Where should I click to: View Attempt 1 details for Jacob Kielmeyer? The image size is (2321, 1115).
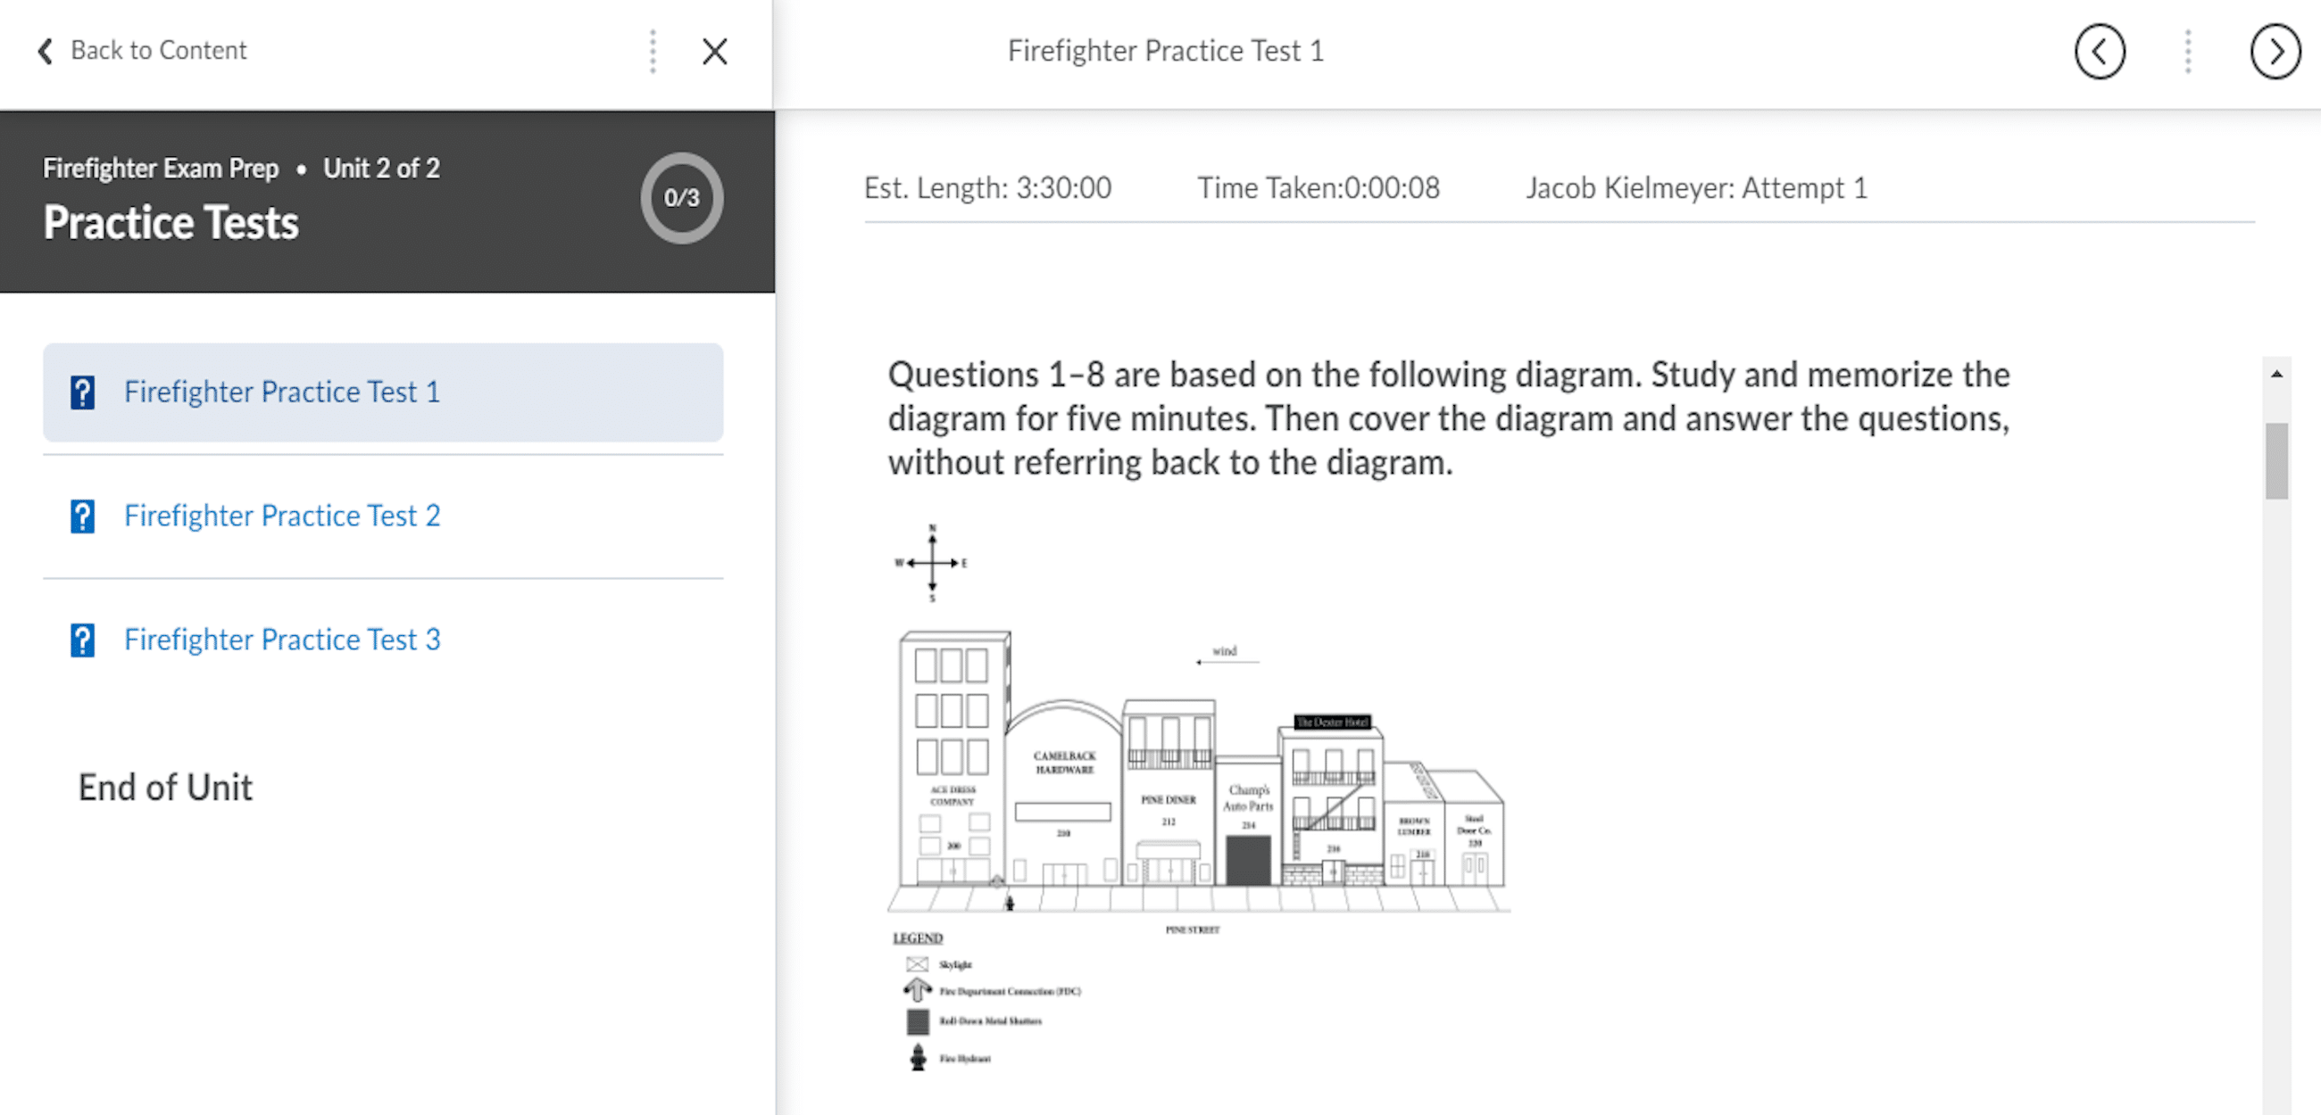pos(1700,188)
